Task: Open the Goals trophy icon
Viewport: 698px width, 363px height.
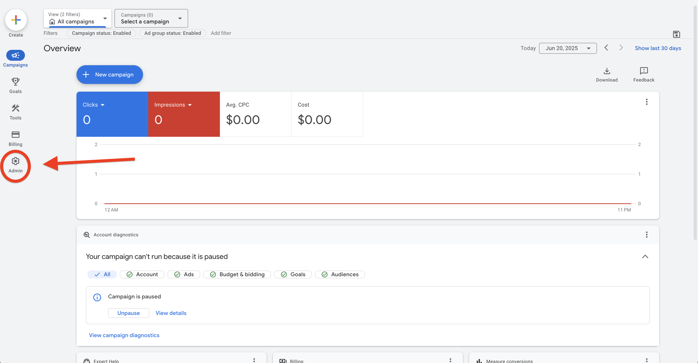Action: coord(15,82)
